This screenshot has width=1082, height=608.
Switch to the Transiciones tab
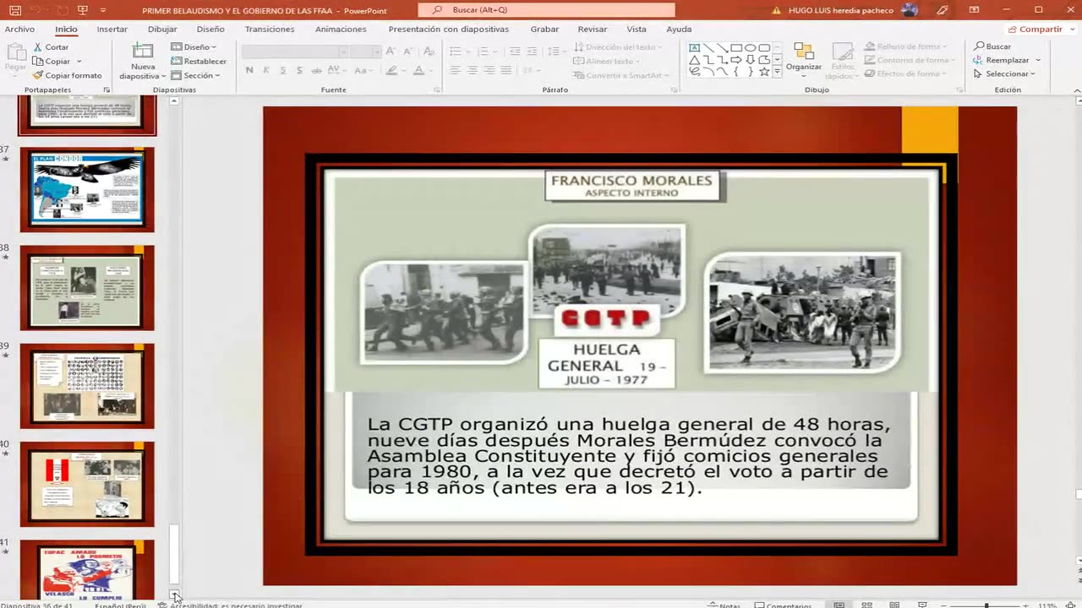pyautogui.click(x=270, y=29)
